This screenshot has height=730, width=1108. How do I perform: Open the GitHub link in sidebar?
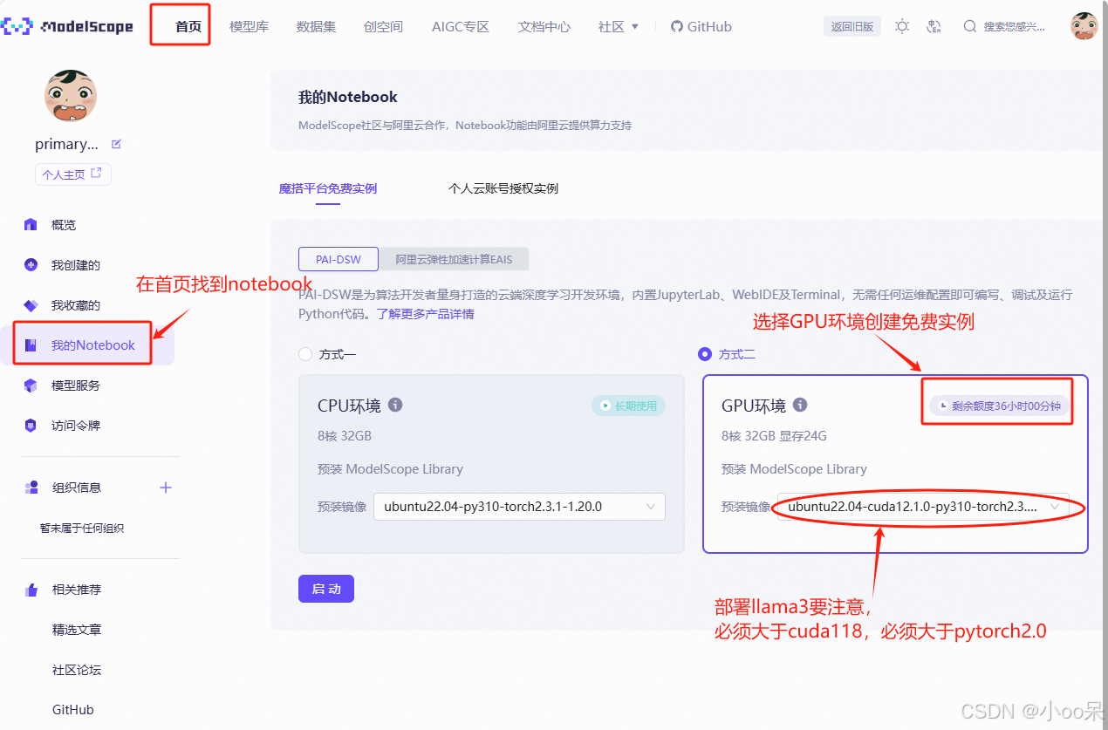[73, 710]
